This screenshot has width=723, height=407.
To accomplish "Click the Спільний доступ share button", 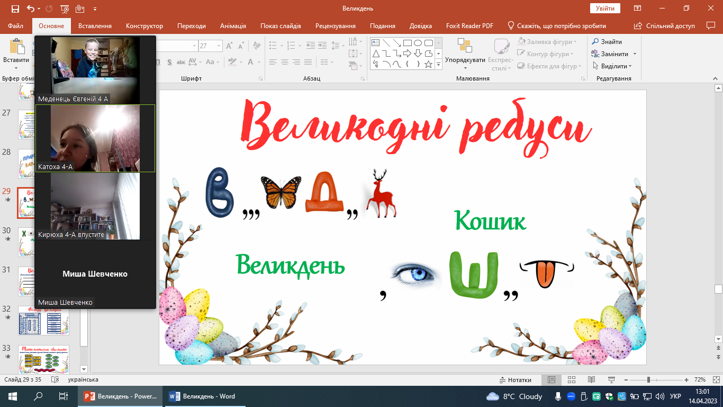I will 664,25.
